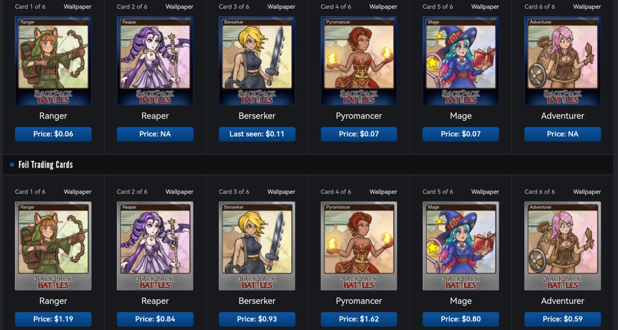Open Wallpaper link for regular Card 6 of 6

coord(587,7)
